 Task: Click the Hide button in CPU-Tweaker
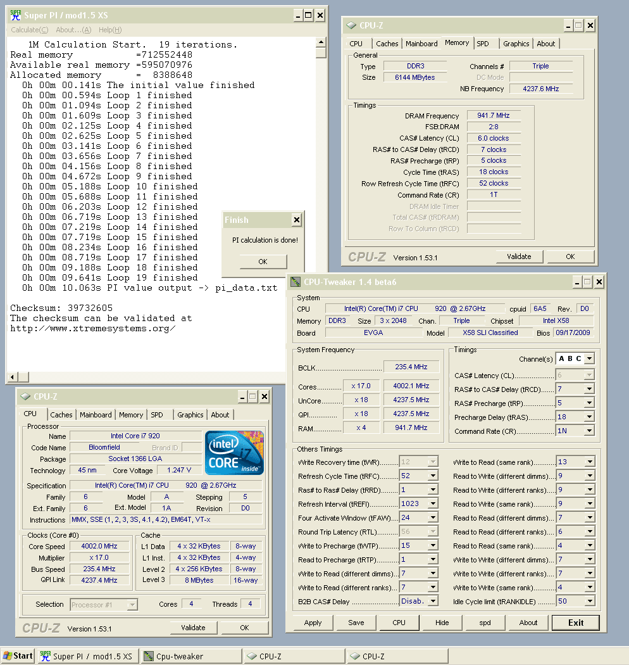[x=442, y=623]
